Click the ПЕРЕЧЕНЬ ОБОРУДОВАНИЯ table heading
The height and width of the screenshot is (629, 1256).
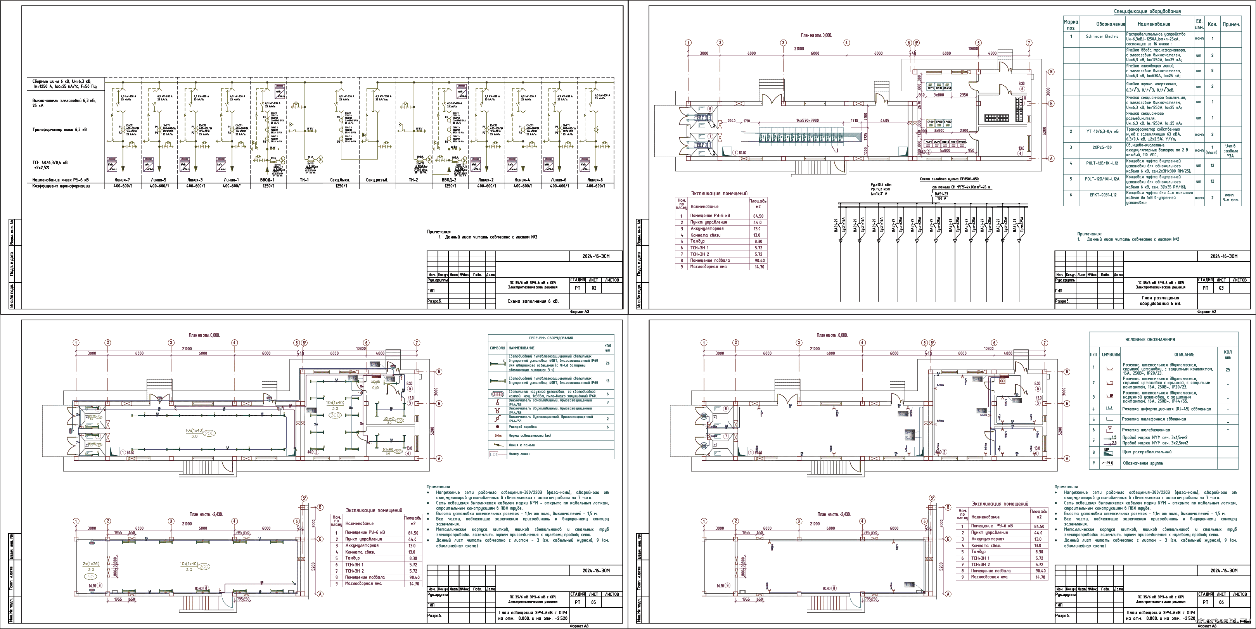tap(551, 338)
